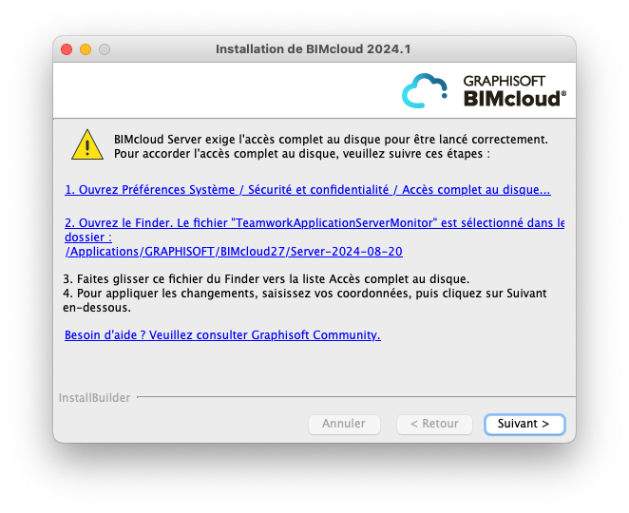Minimize the window with yellow button
The image size is (629, 513).
pos(86,49)
